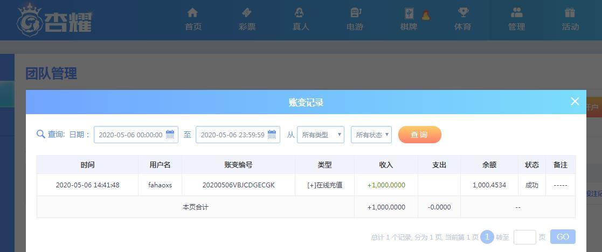The height and width of the screenshot is (252, 602).
Task: Open the 活动 gift box icon
Action: click(x=570, y=13)
